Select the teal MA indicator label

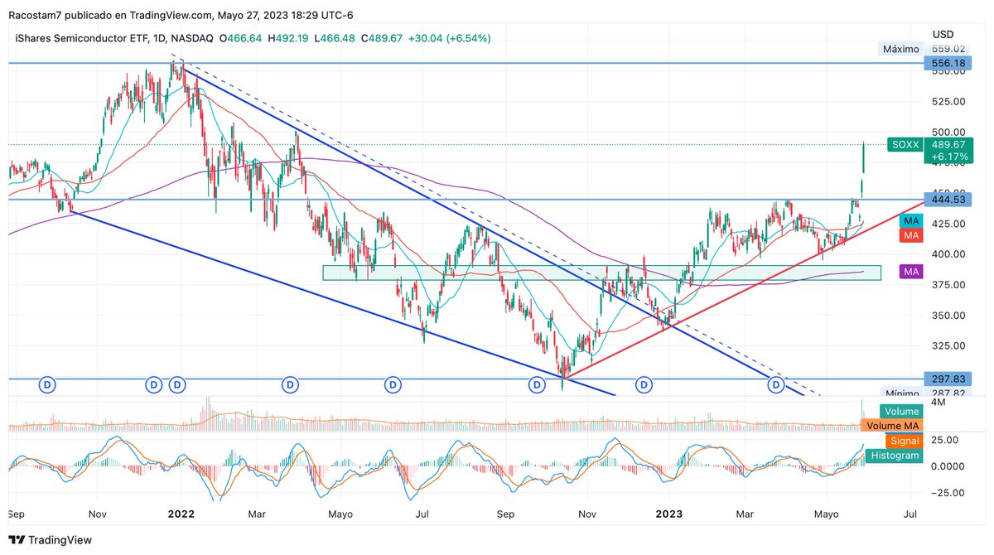click(911, 221)
